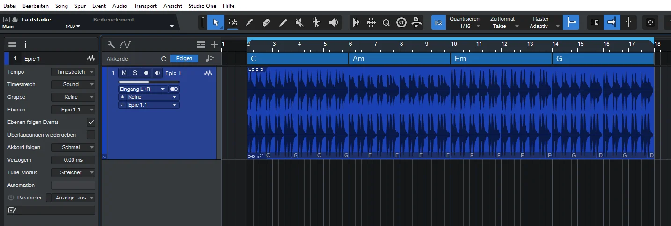Select the Listen speaker tool
Viewport: 671px width, 226px height.
point(333,22)
